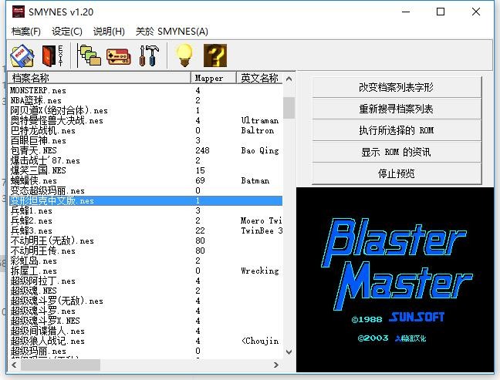Screen dimensions: 500x380
Task: Open the 档案(F) menu
Action: click(25, 31)
